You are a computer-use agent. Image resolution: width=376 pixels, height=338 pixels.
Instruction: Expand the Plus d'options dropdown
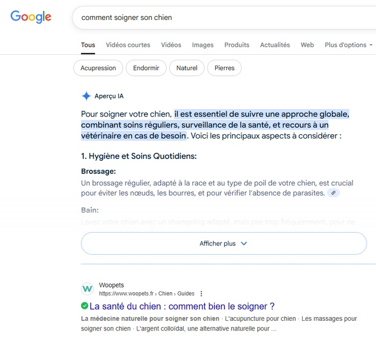coord(349,45)
